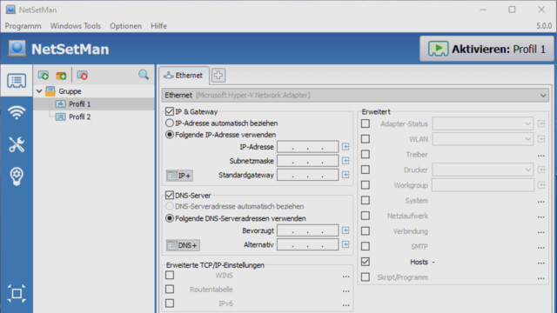Add a new profile via toolbar icon
557x313 pixels.
pos(44,76)
